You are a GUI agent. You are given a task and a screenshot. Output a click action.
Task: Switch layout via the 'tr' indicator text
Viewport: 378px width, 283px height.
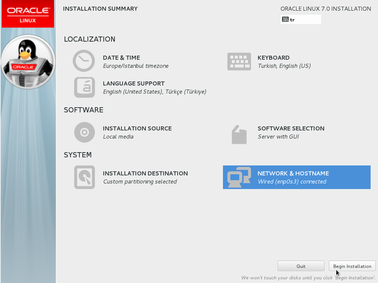pyautogui.click(x=292, y=20)
